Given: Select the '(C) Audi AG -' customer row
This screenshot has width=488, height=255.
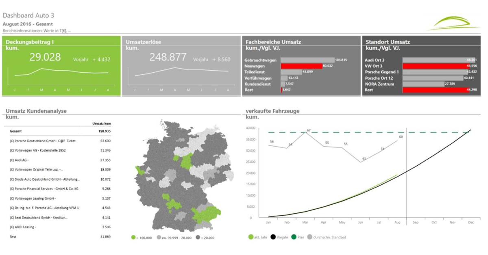Looking at the screenshot, I should [x=60, y=160].
